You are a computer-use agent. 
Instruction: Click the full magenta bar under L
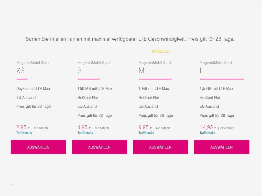point(222,79)
